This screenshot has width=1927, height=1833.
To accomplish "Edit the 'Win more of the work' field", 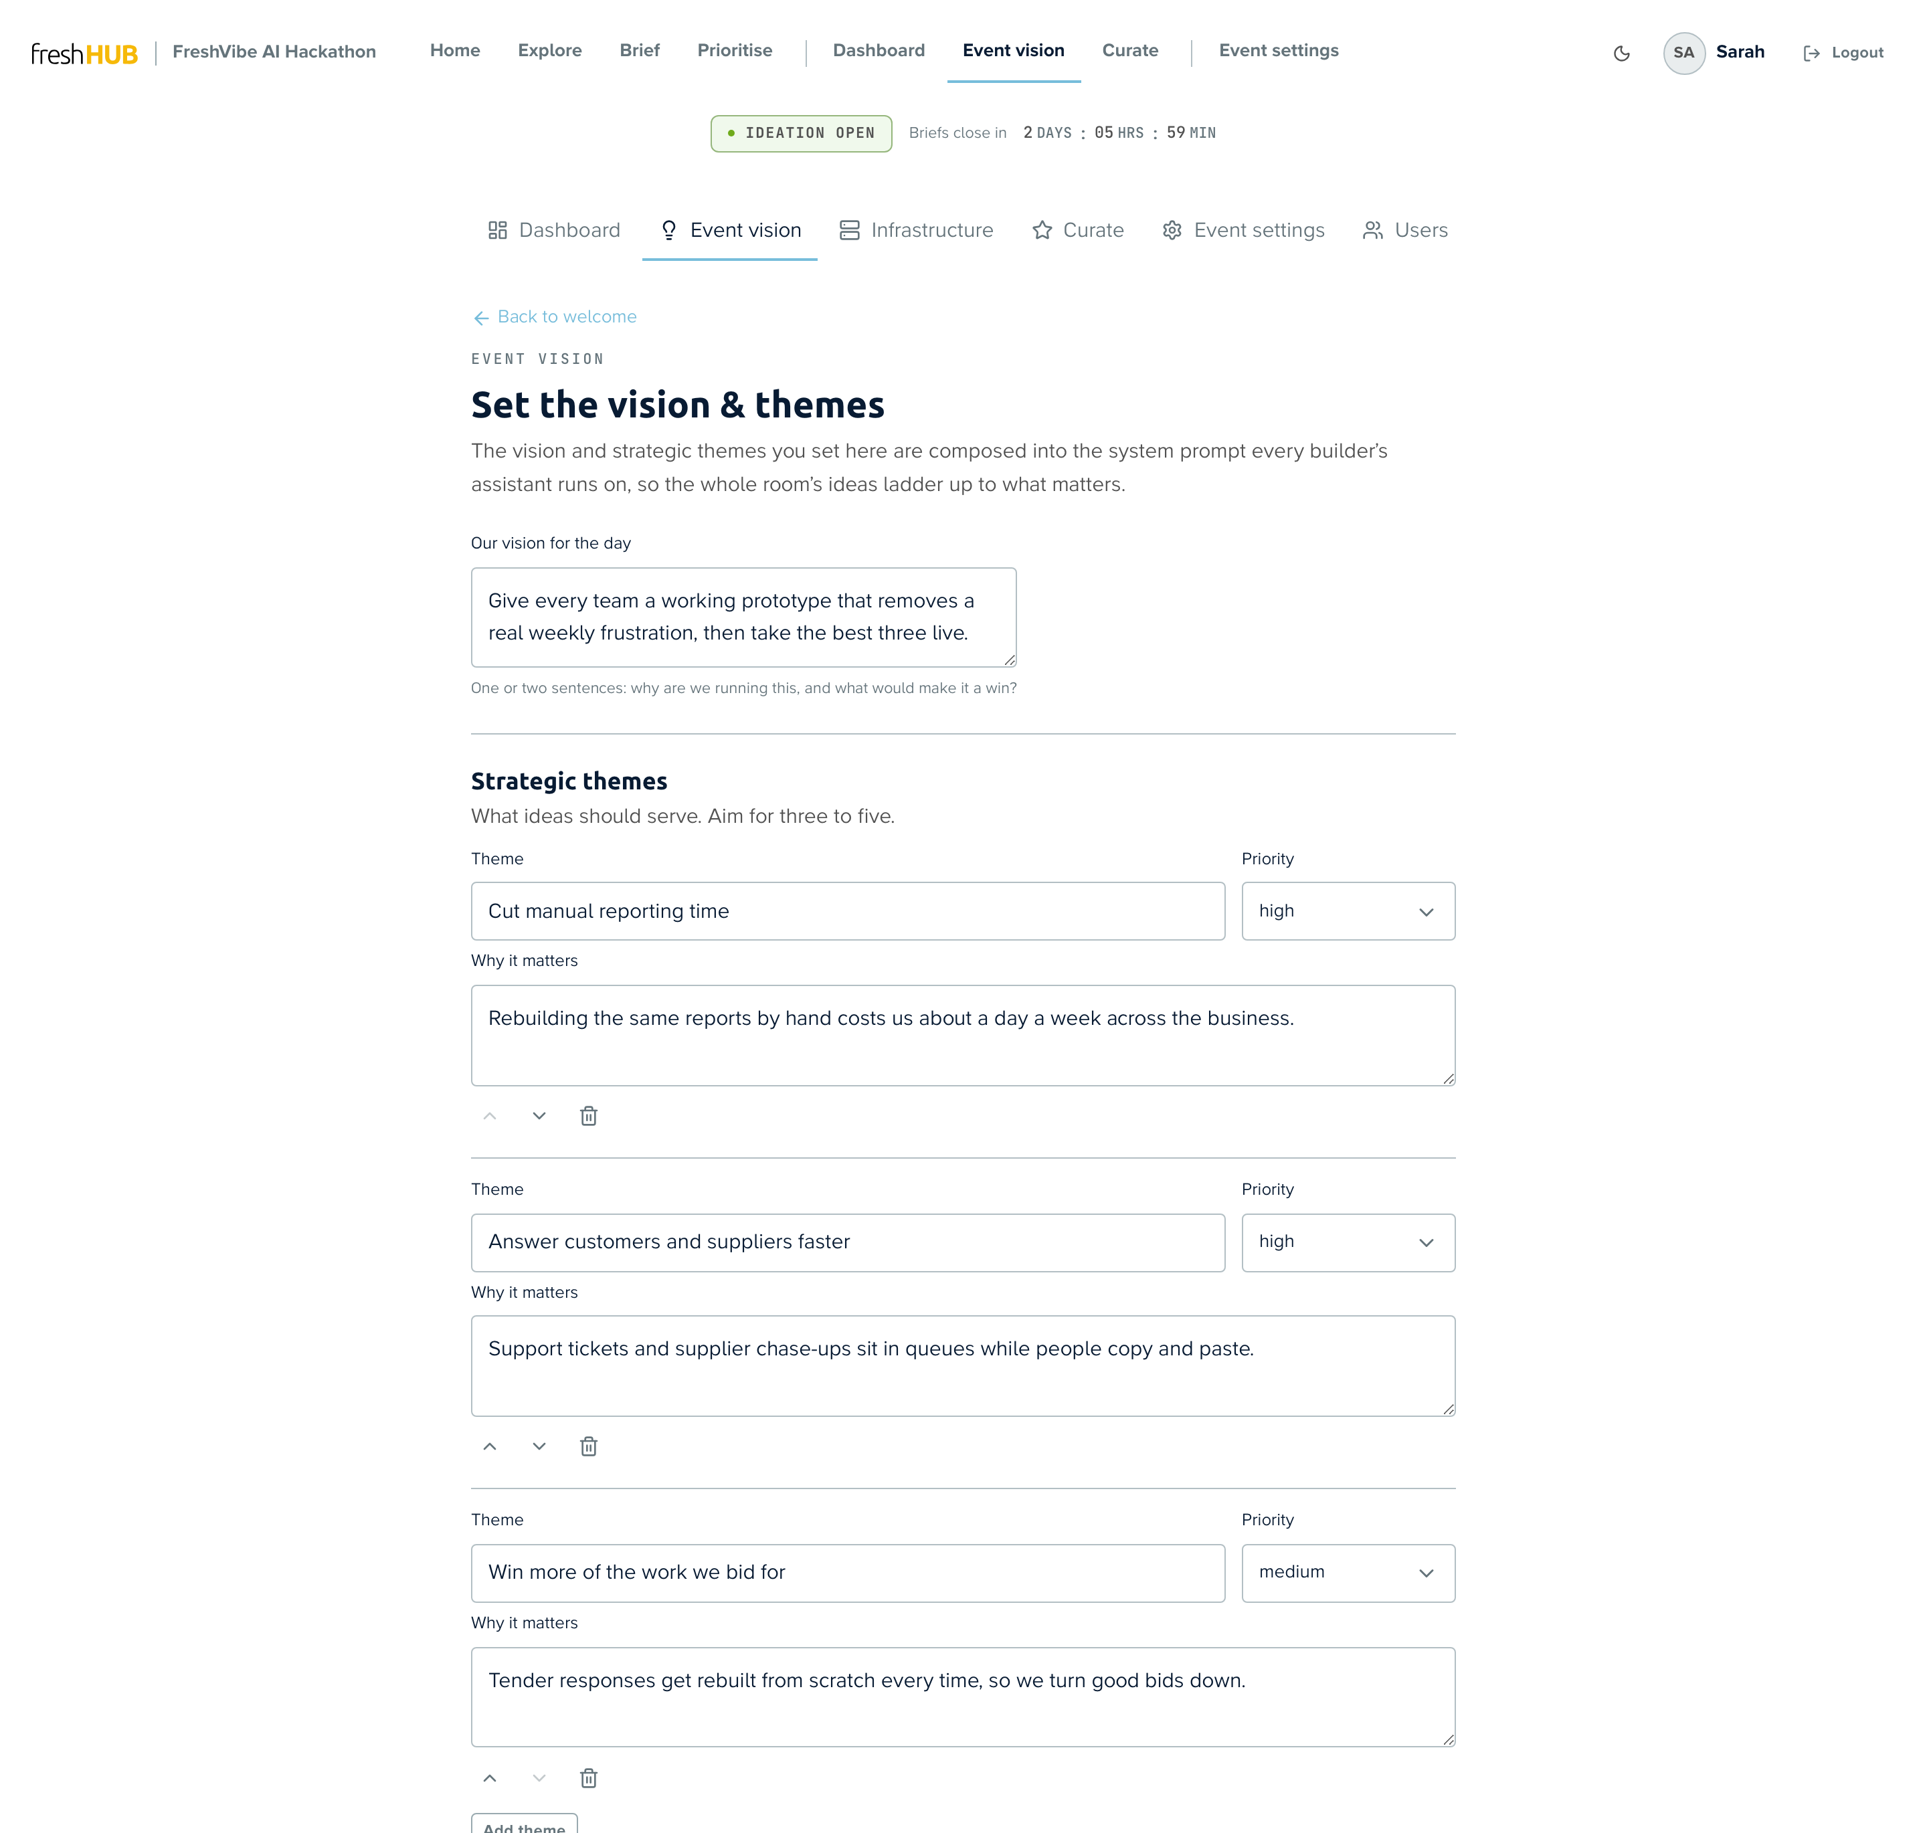I will tap(847, 1573).
